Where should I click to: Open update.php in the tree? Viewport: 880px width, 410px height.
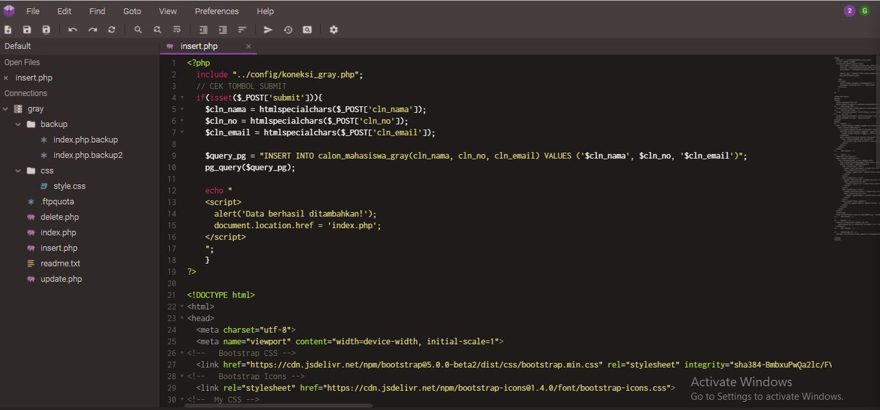point(61,279)
